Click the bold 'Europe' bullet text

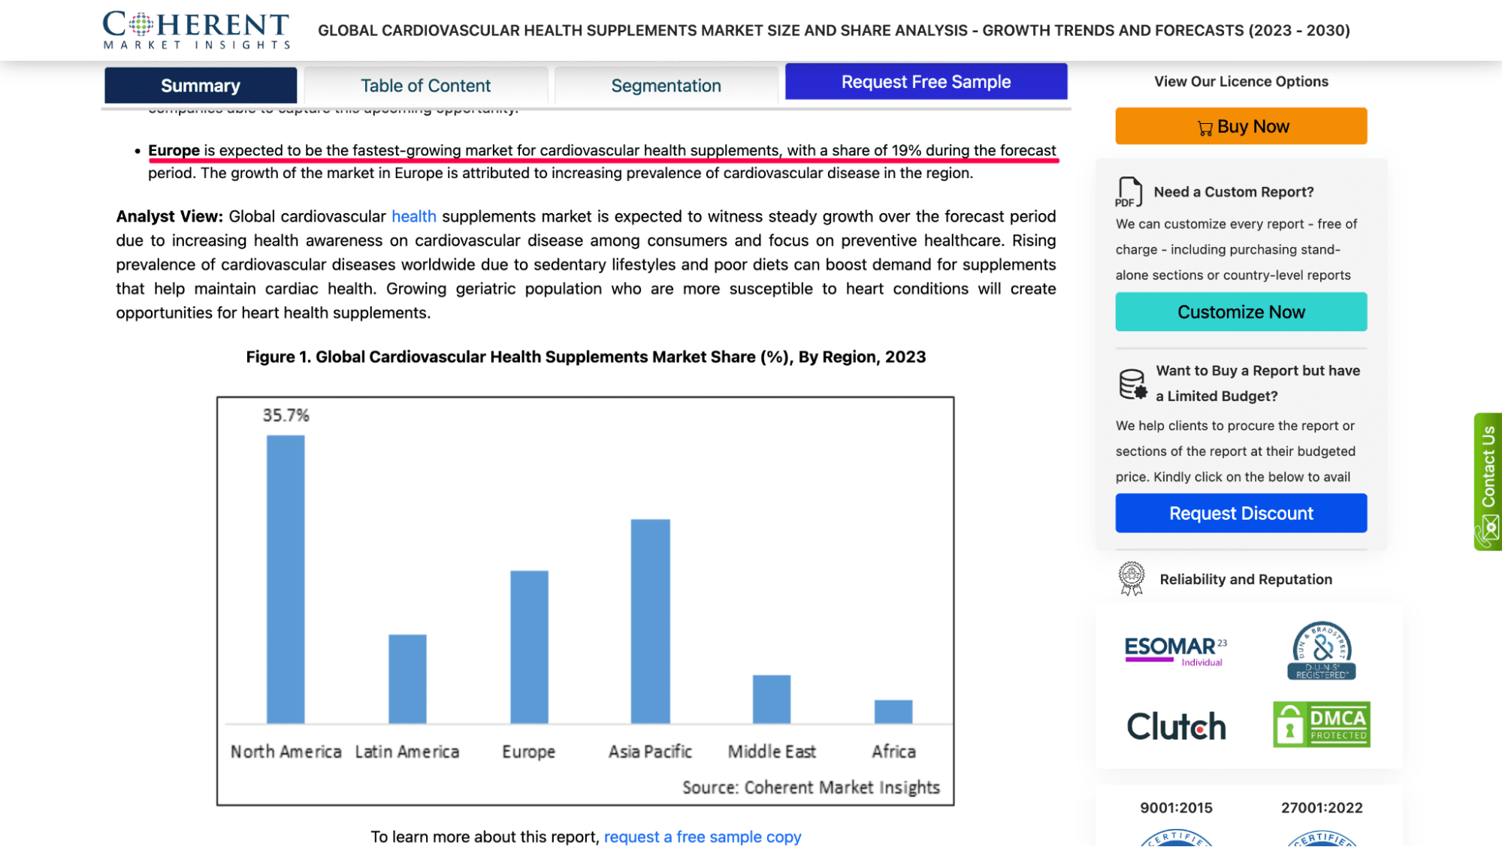tap(174, 150)
